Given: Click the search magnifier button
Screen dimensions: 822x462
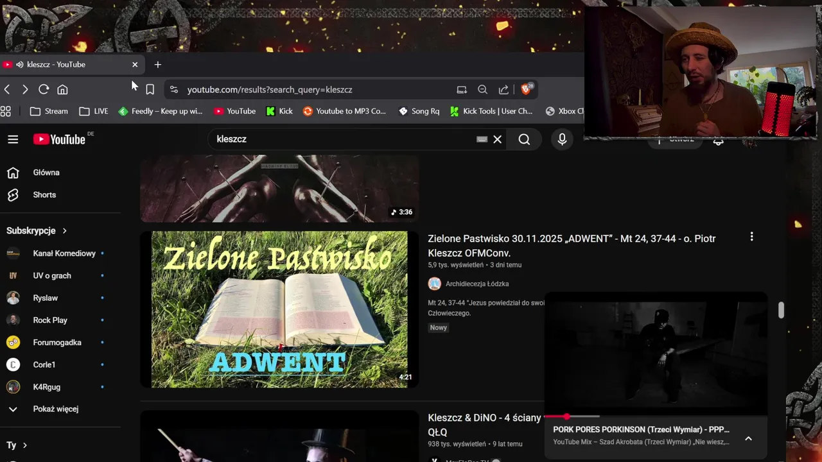Looking at the screenshot, I should point(524,139).
